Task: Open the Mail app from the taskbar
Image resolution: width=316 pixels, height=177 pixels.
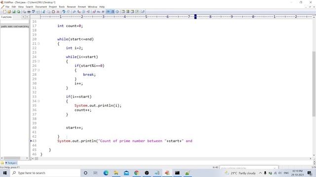Action: coord(126,173)
